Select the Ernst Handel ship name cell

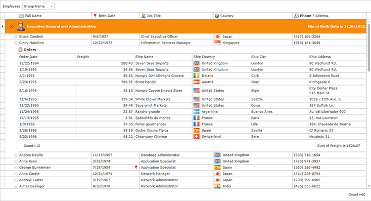[x=163, y=82]
